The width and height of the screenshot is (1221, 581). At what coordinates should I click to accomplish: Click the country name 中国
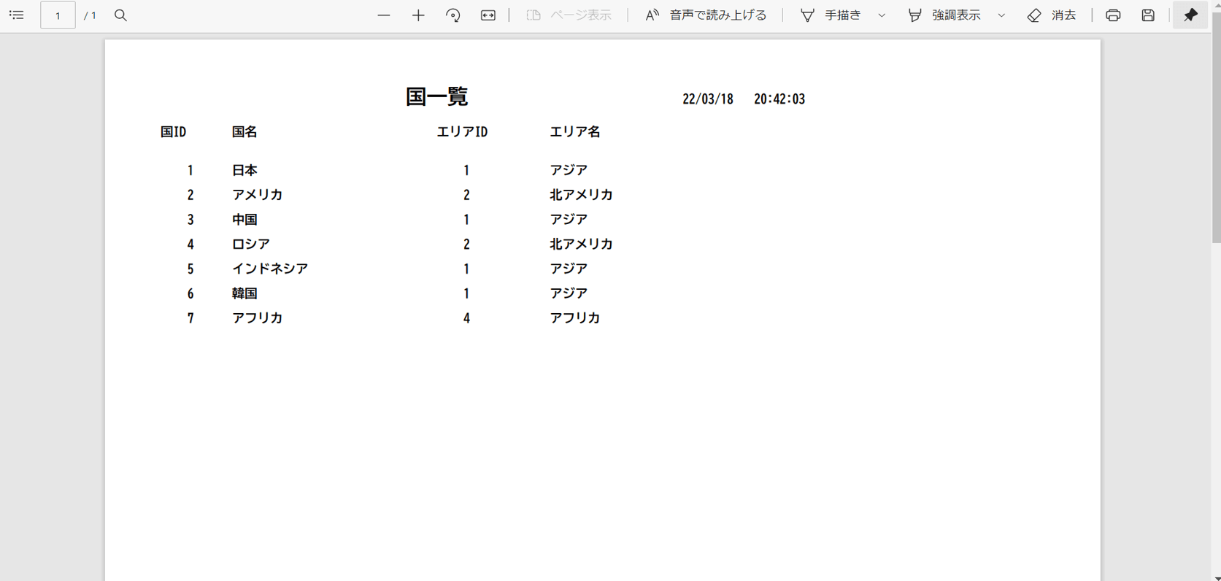pos(244,220)
